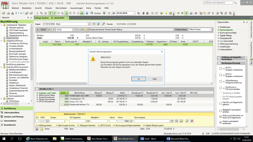This screenshot has width=253, height=142.
Task: Click the red pencil icon beside Stapel
Action: click(x=103, y=24)
